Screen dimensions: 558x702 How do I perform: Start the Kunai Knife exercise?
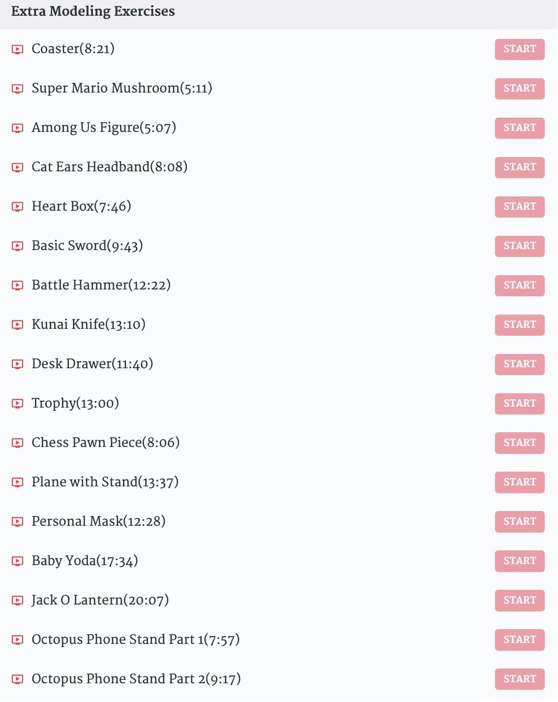tap(520, 325)
